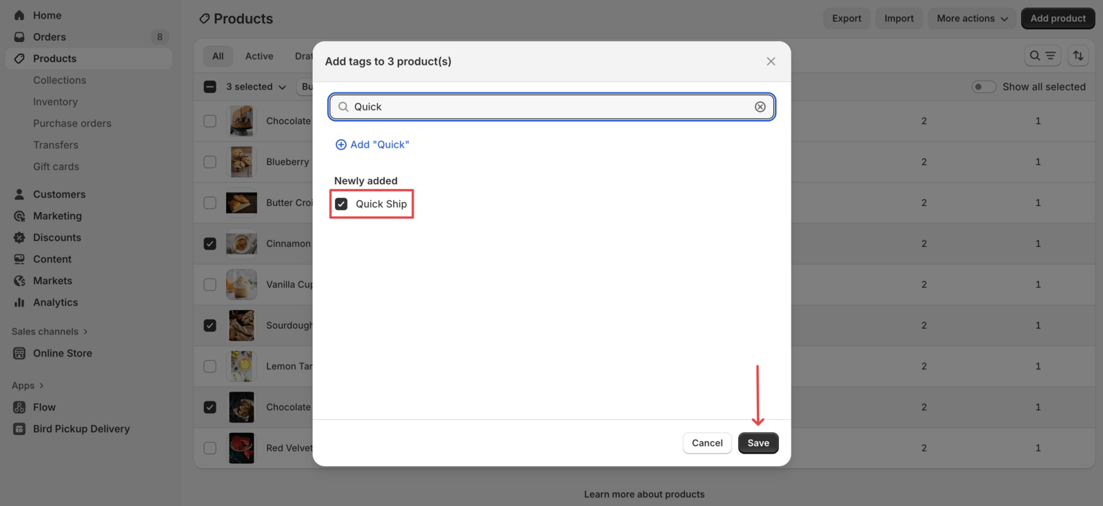The width and height of the screenshot is (1103, 506).
Task: Expand the Apps section
Action: pos(28,385)
